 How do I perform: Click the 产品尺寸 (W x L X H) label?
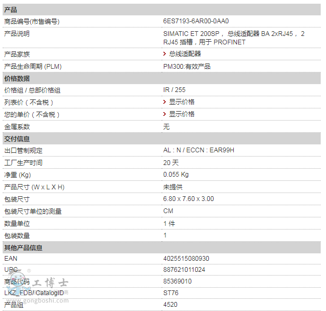tap(34, 187)
